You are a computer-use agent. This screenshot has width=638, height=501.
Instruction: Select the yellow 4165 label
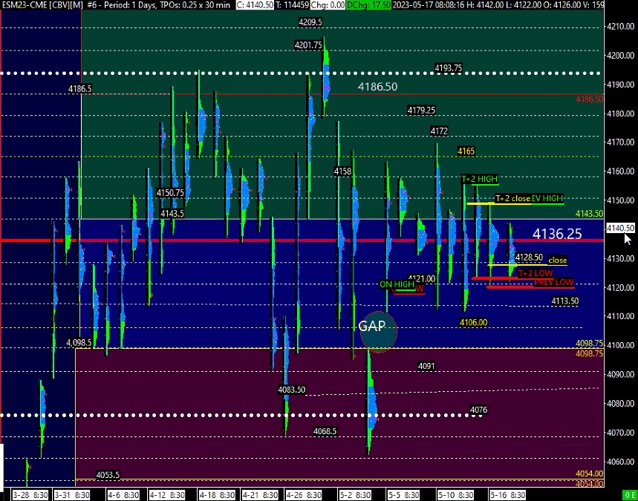466,151
